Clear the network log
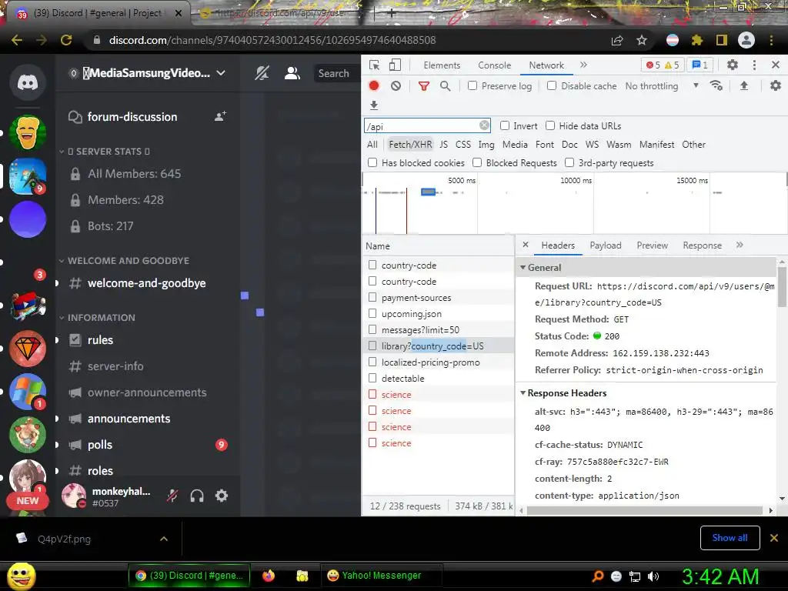 396,86
